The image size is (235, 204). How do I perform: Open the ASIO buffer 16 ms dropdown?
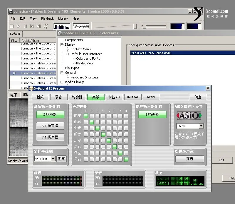[202, 126]
